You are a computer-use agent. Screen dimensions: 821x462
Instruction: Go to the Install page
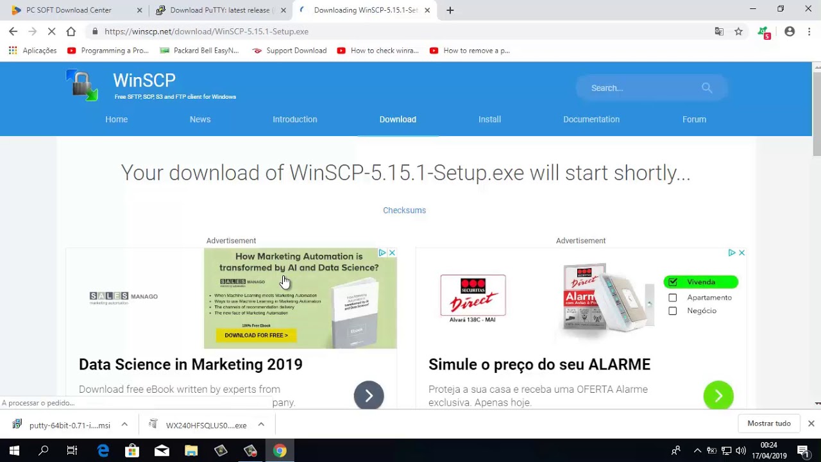click(489, 119)
